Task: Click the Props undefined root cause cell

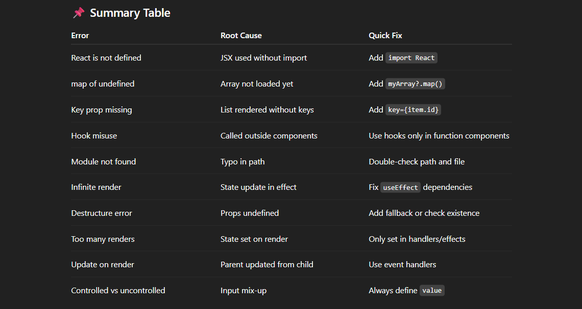Action: click(250, 213)
